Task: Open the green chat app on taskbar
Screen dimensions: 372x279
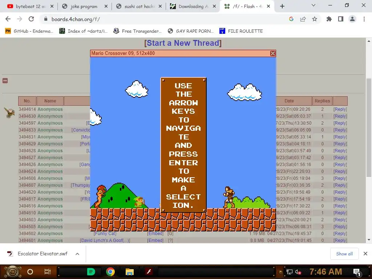Action: click(91, 272)
